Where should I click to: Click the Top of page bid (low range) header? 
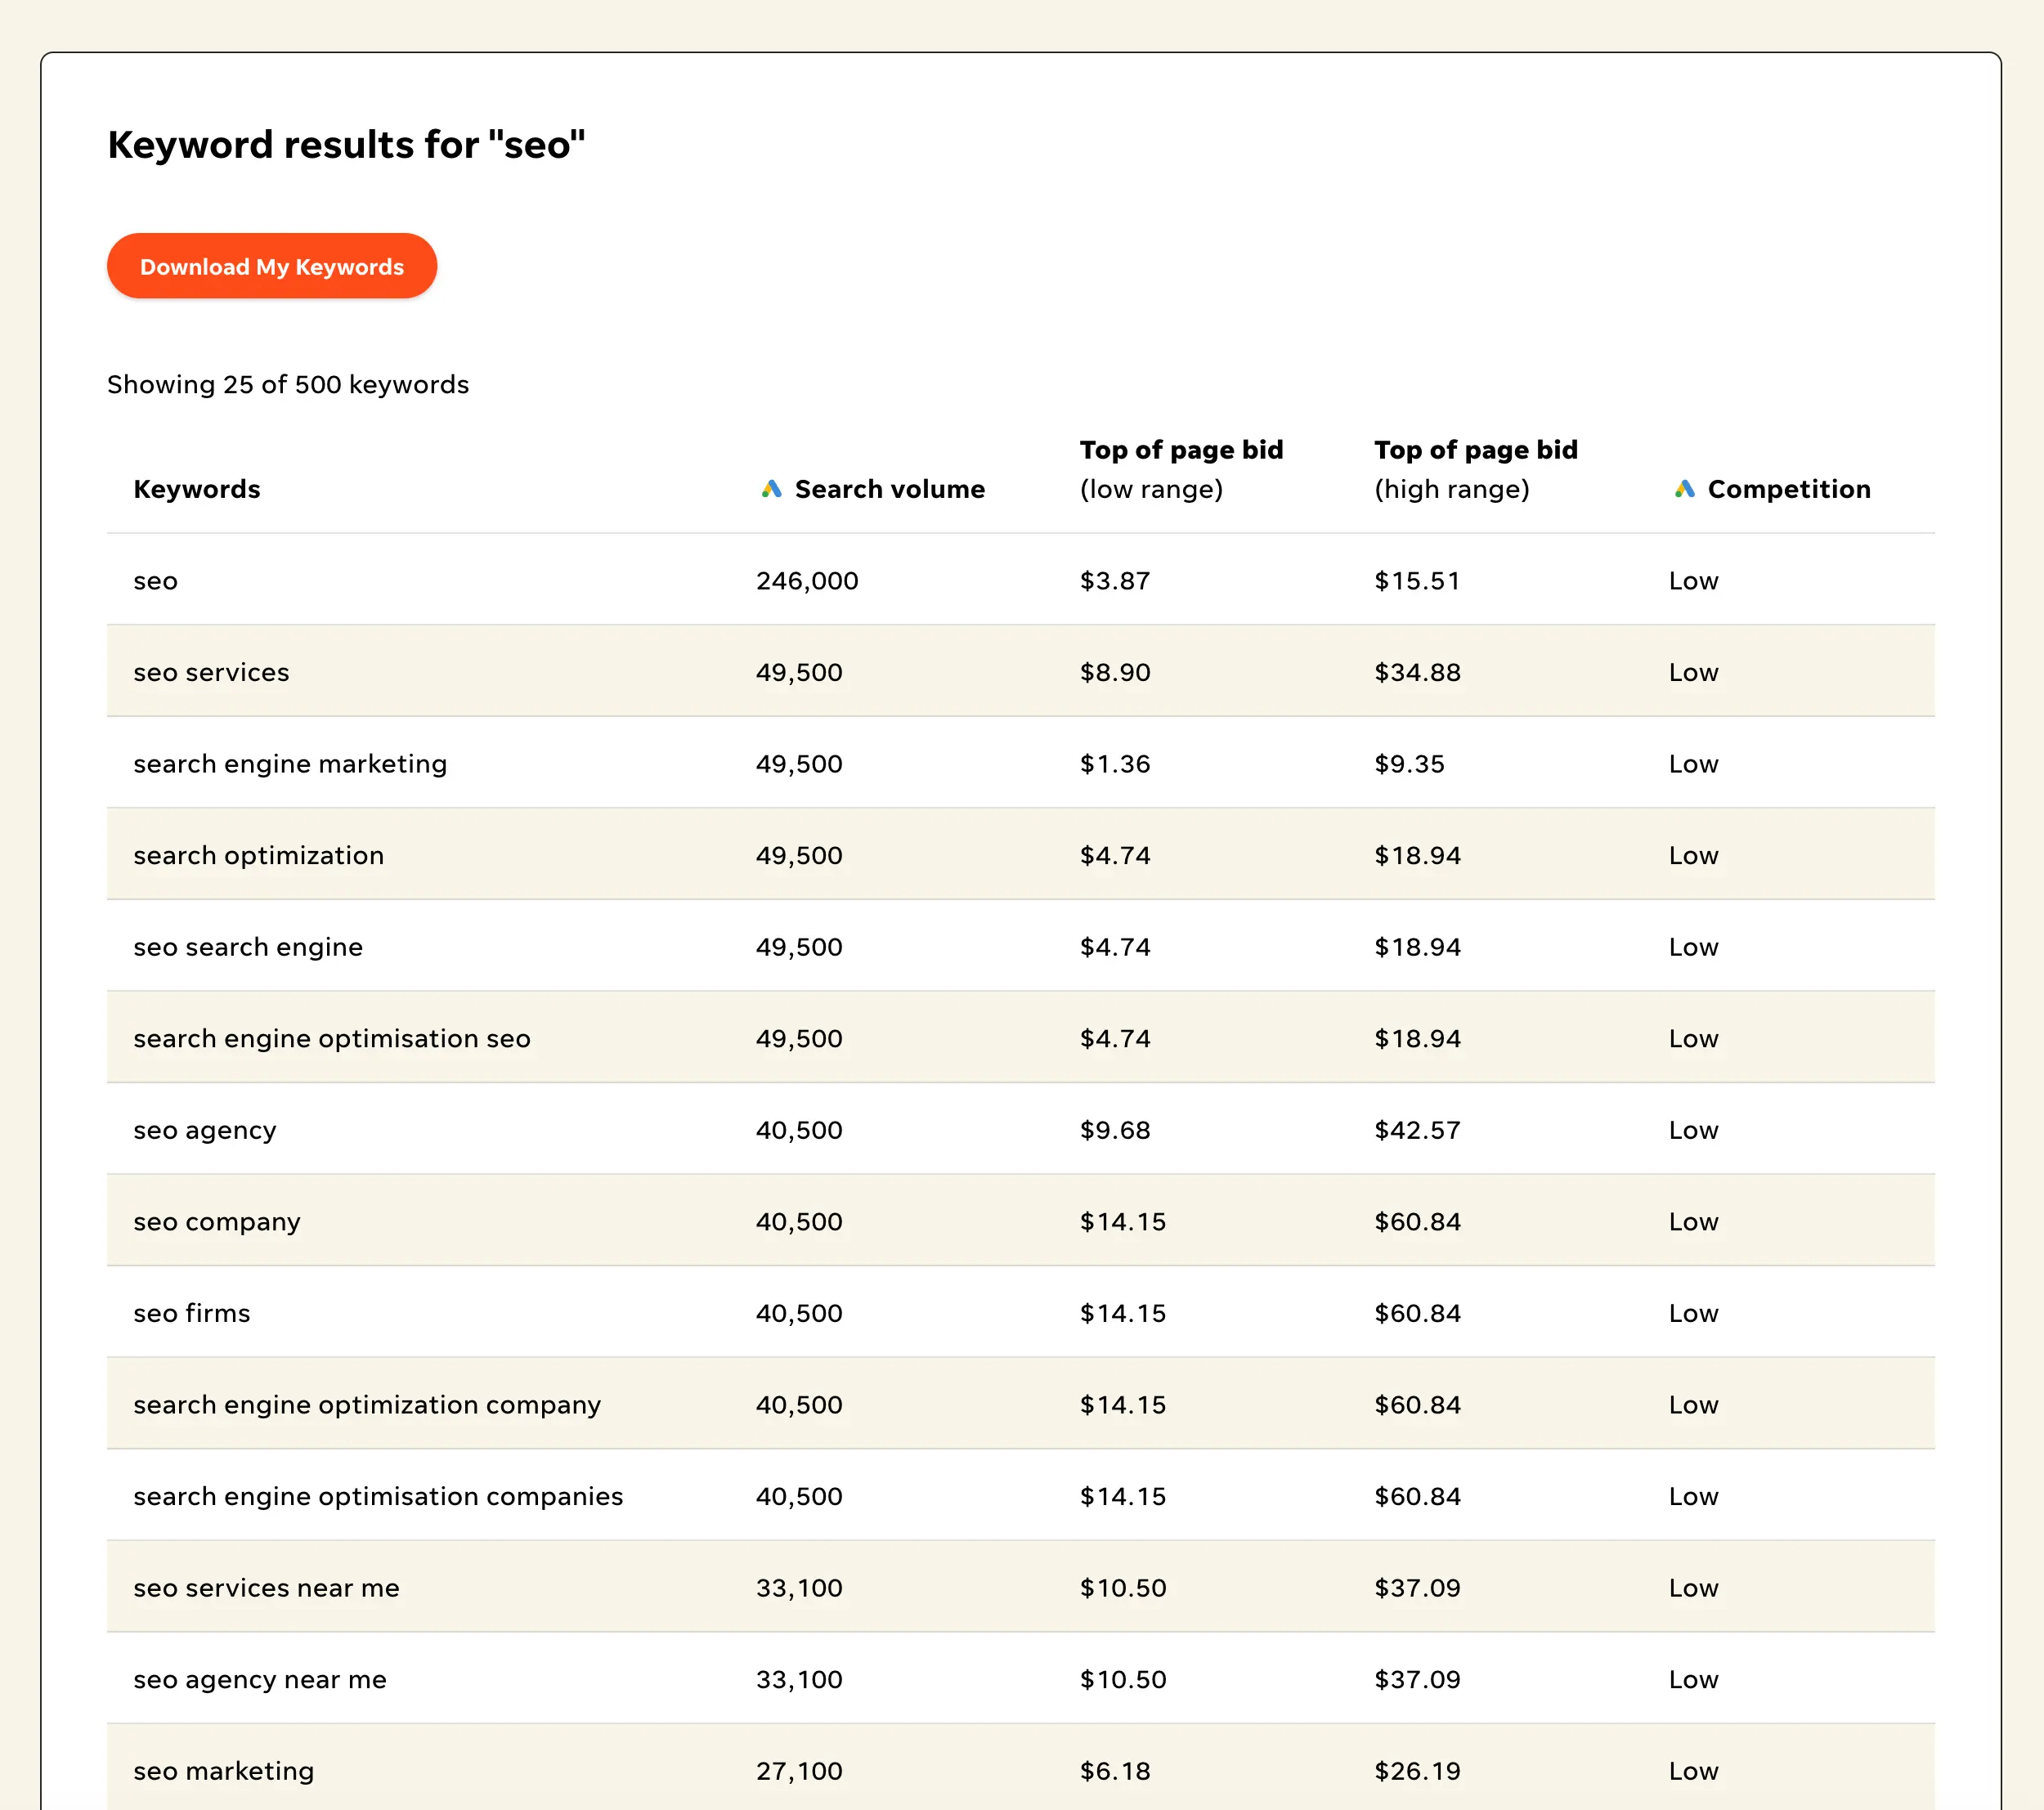(1181, 468)
